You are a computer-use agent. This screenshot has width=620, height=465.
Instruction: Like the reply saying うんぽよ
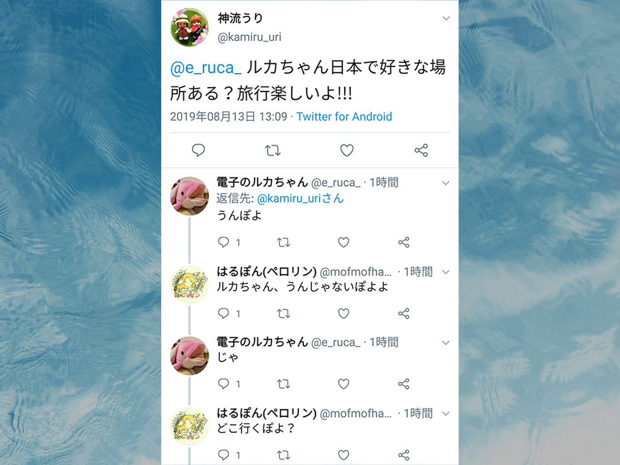(343, 242)
